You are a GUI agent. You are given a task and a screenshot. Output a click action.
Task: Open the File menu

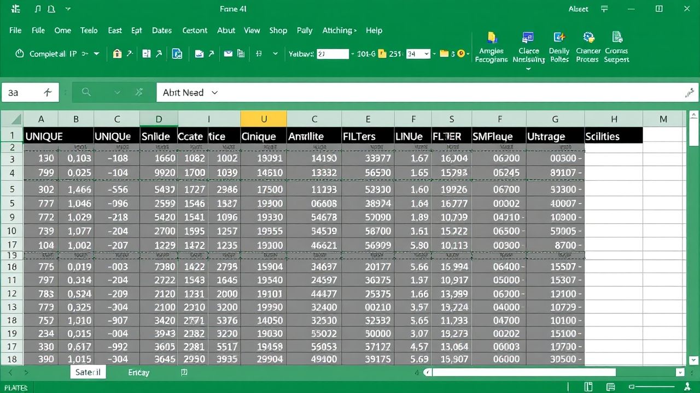(x=15, y=31)
